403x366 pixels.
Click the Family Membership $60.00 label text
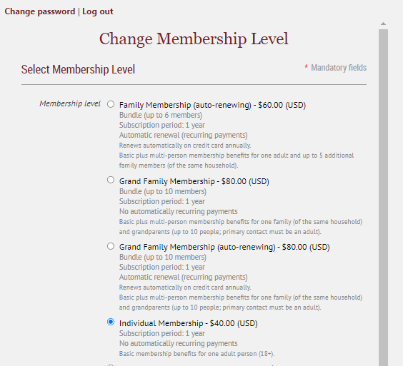coord(212,105)
